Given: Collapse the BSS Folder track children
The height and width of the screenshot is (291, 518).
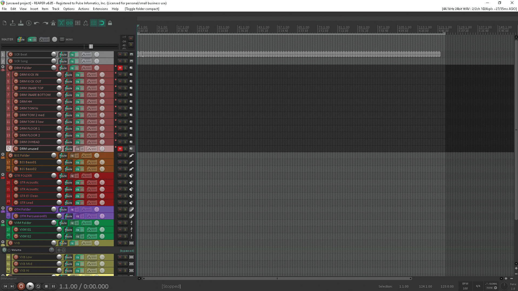Looking at the screenshot, I should click(3, 154).
